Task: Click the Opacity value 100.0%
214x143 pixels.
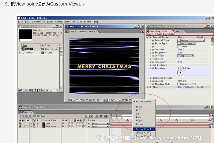Action: [x=182, y=81]
